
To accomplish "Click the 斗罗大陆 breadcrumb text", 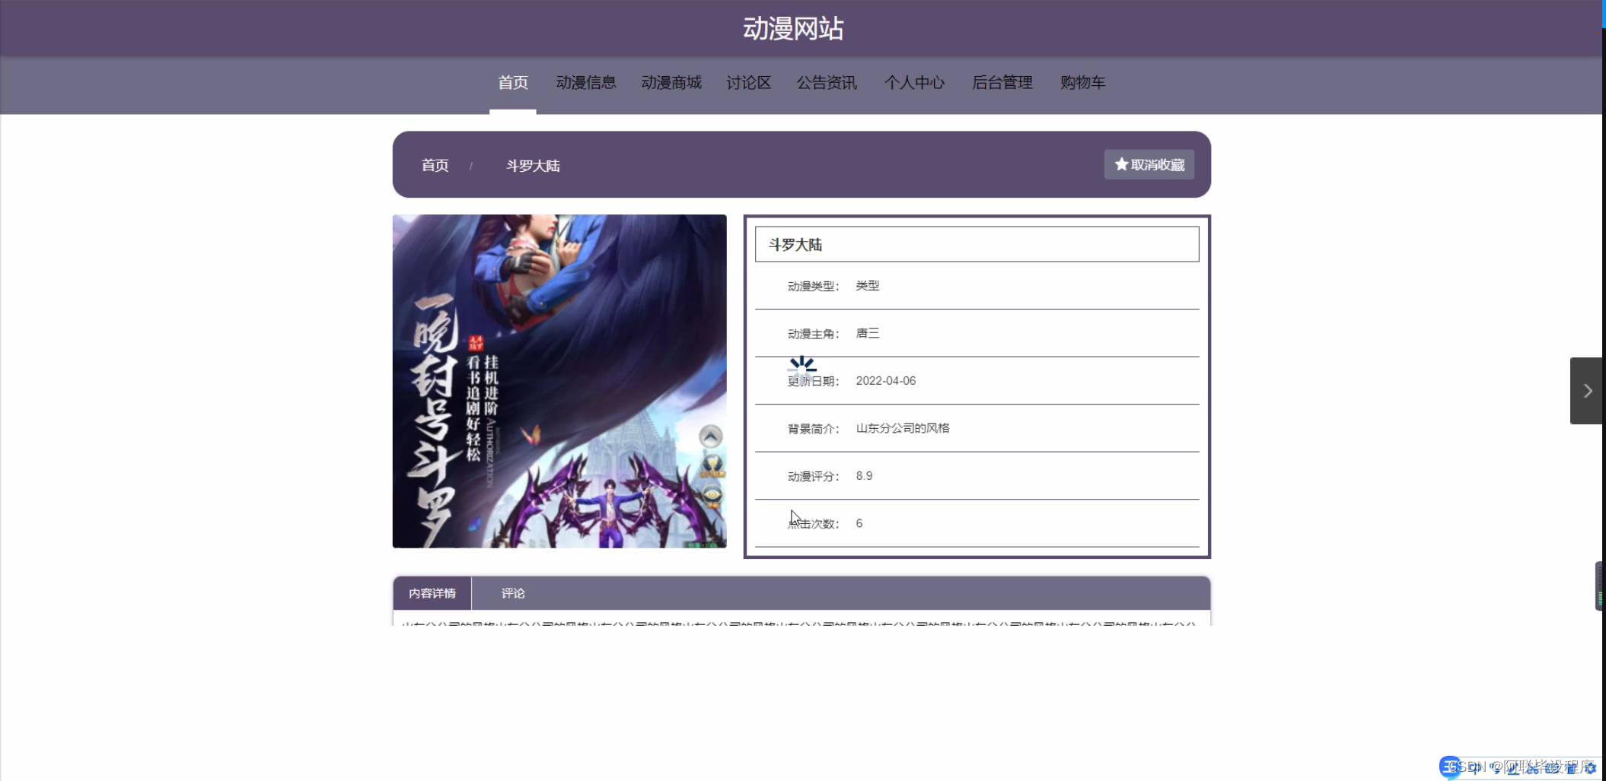I will tap(533, 166).
